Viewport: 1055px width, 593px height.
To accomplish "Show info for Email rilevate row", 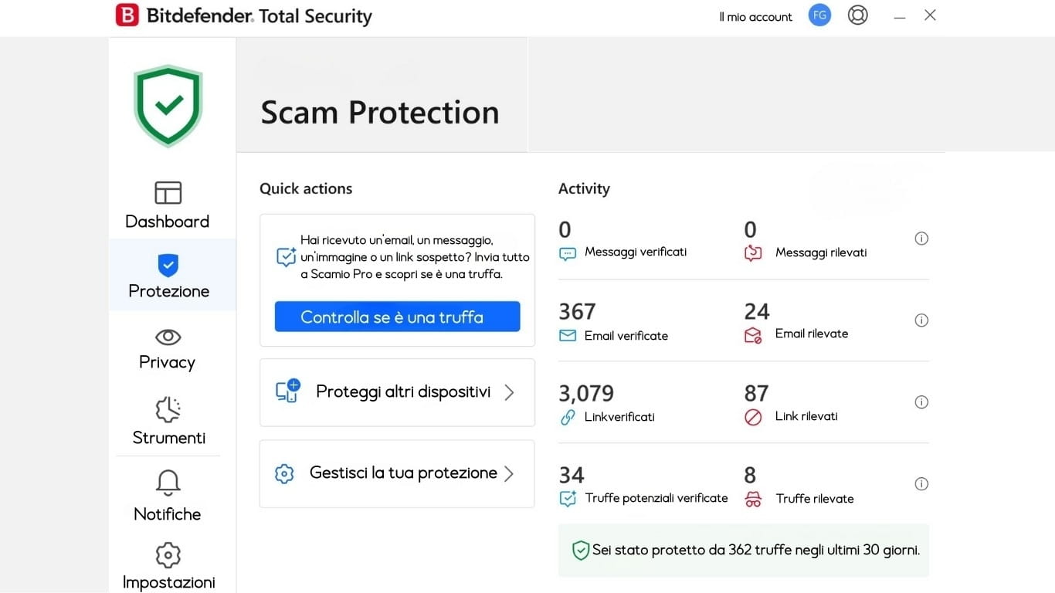I will [x=921, y=320].
